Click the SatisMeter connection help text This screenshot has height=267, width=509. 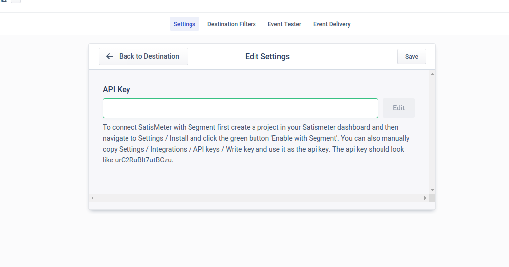point(256,144)
